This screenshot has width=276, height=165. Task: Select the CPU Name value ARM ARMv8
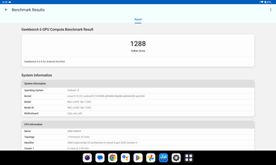click(74, 131)
